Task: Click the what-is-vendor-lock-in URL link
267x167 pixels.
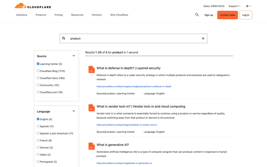Action: 127,125
